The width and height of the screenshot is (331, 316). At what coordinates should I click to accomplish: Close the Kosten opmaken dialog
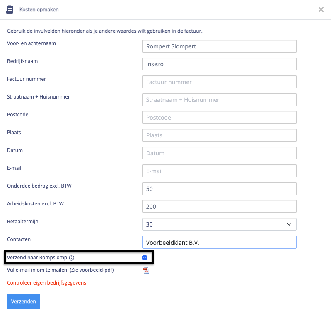click(x=321, y=10)
